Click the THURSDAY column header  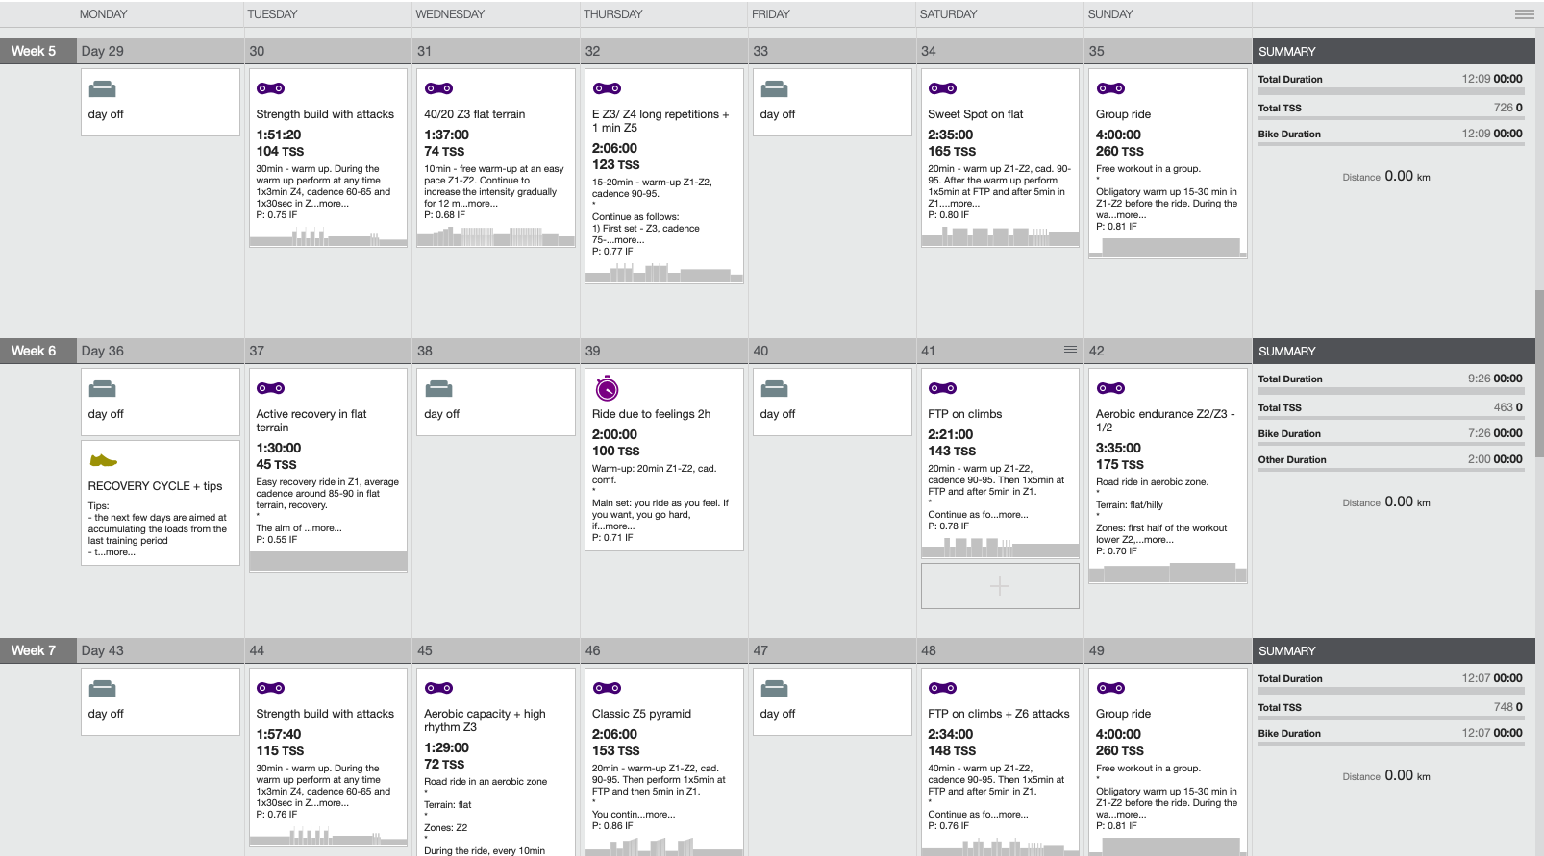[612, 14]
